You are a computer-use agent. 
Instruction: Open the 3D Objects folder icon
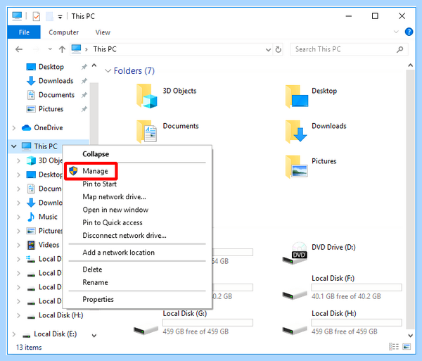(x=146, y=96)
